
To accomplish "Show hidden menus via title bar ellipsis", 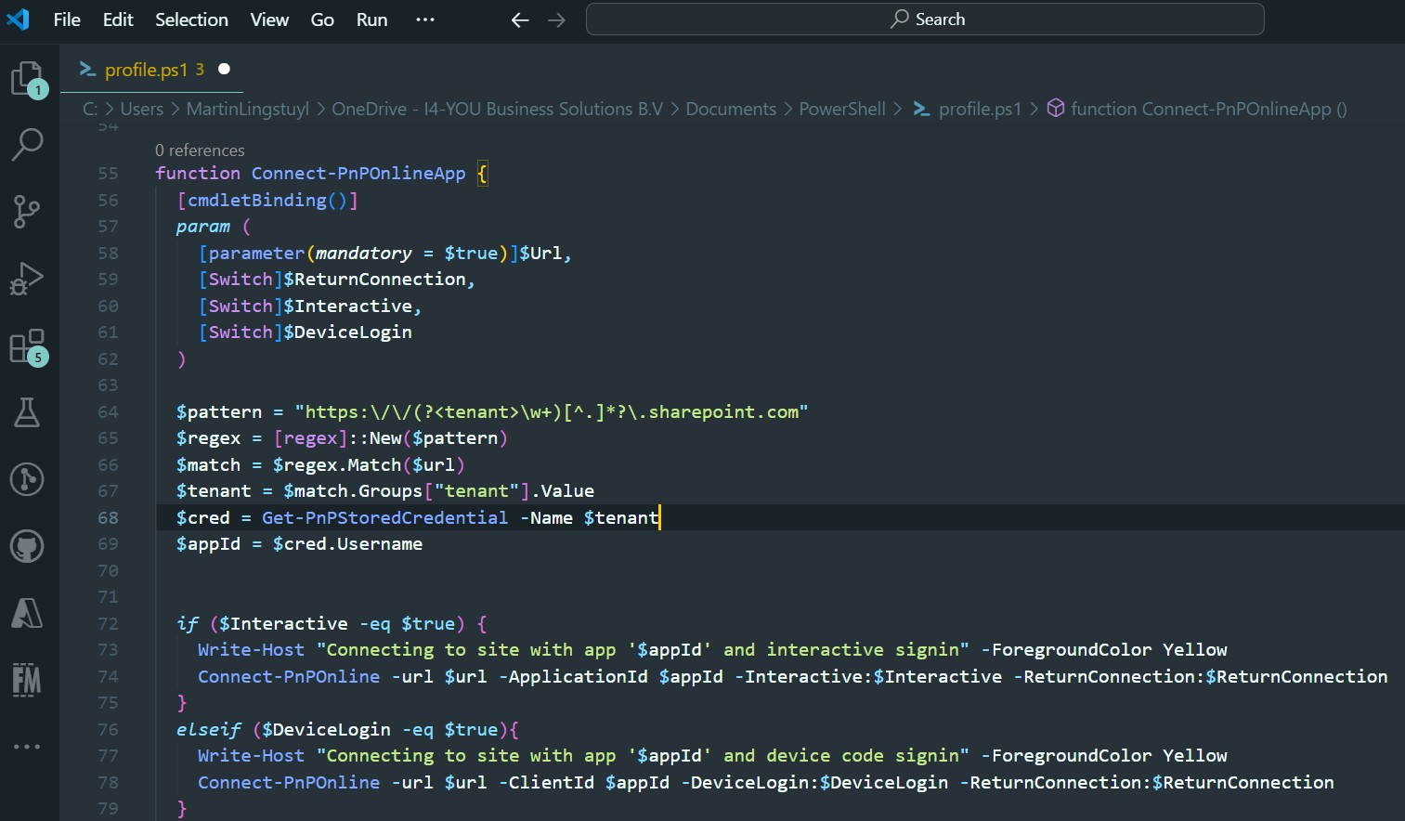I will (x=425, y=20).
